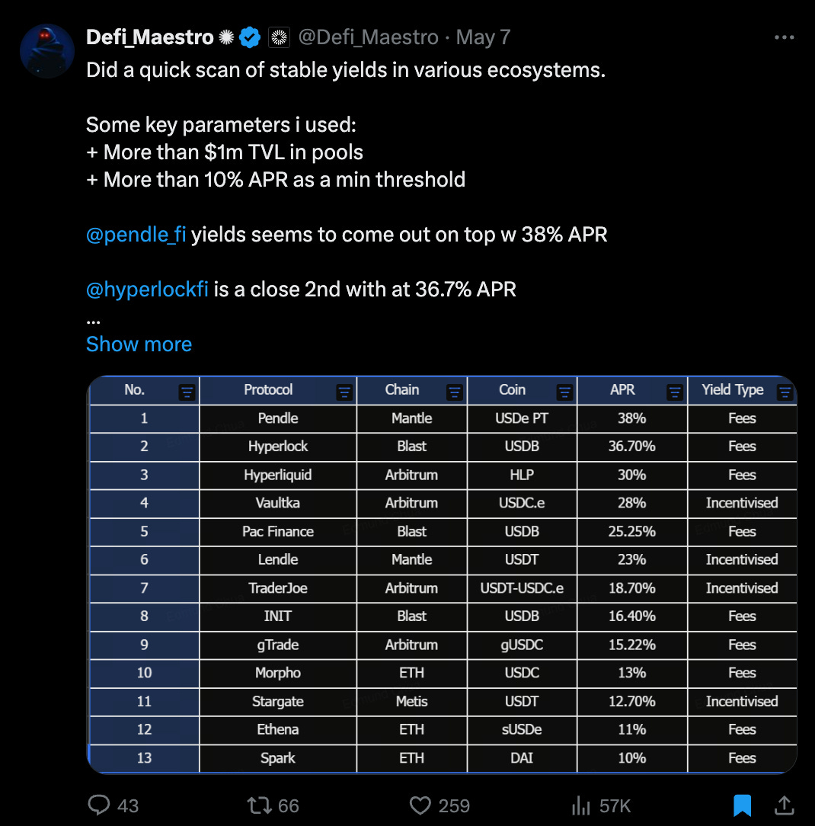815x826 pixels.
Task: Open the three-dot more options menu
Action: pyautogui.click(x=784, y=37)
